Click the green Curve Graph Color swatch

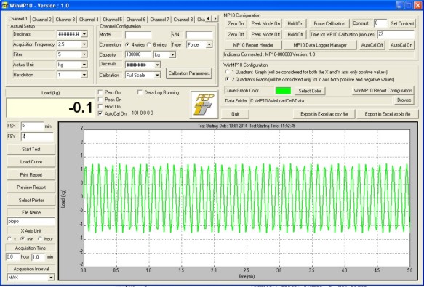283,91
